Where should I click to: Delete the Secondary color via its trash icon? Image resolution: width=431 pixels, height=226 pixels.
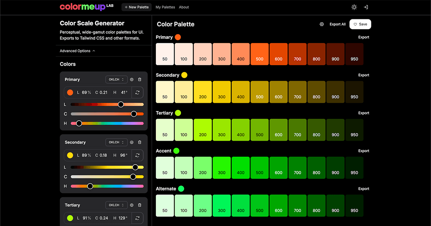tap(140, 142)
